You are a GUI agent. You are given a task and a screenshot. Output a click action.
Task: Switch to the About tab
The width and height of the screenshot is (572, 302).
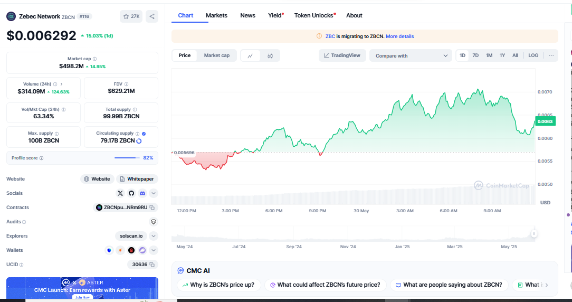[x=354, y=15]
